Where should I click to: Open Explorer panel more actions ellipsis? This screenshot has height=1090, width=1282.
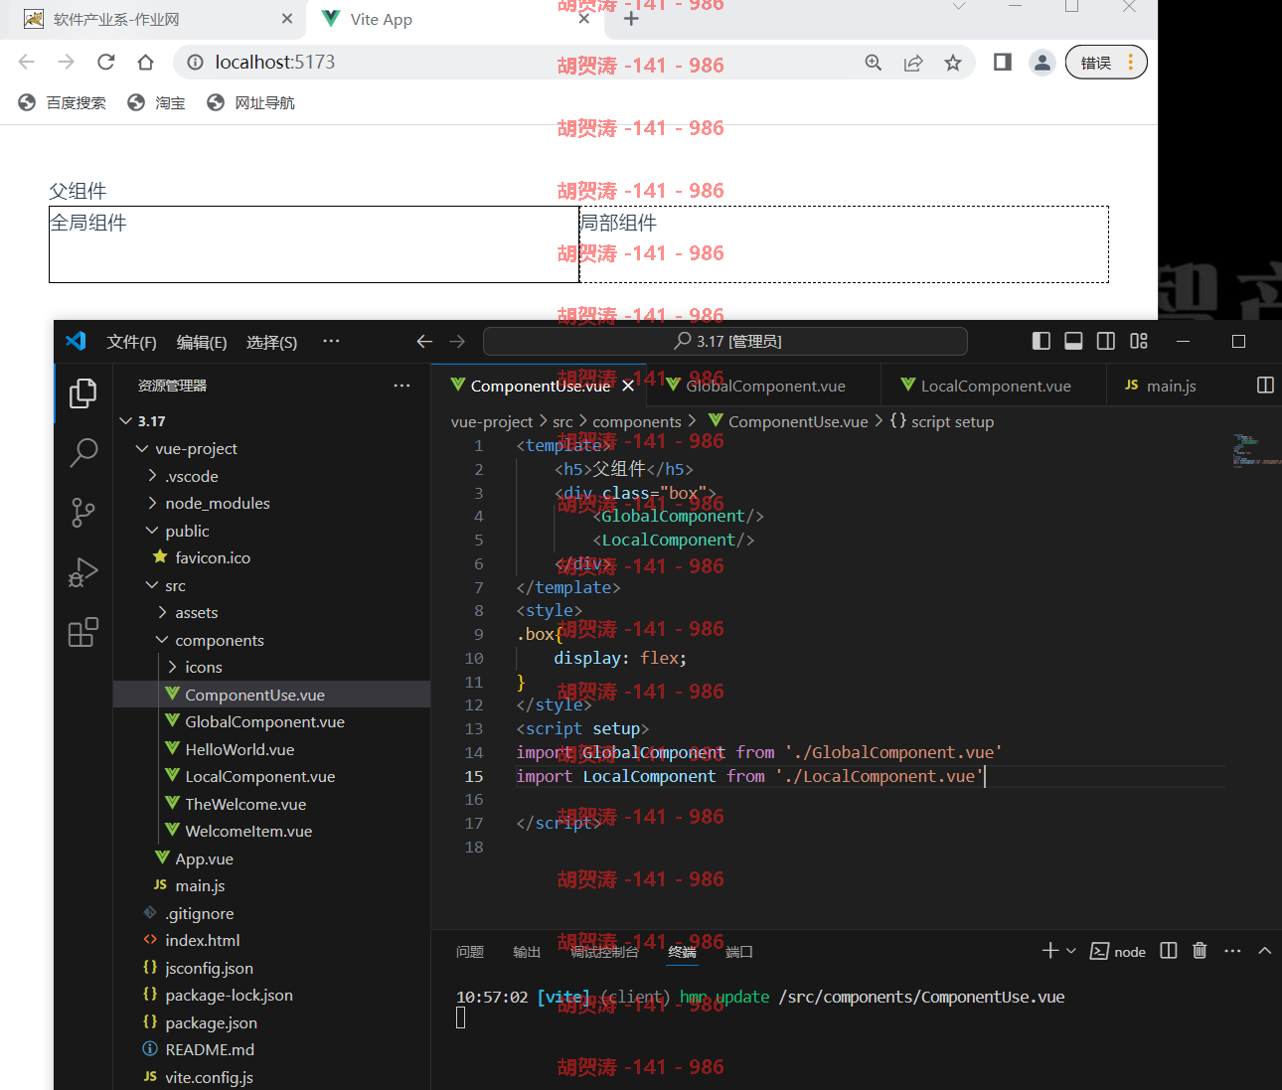[401, 386]
